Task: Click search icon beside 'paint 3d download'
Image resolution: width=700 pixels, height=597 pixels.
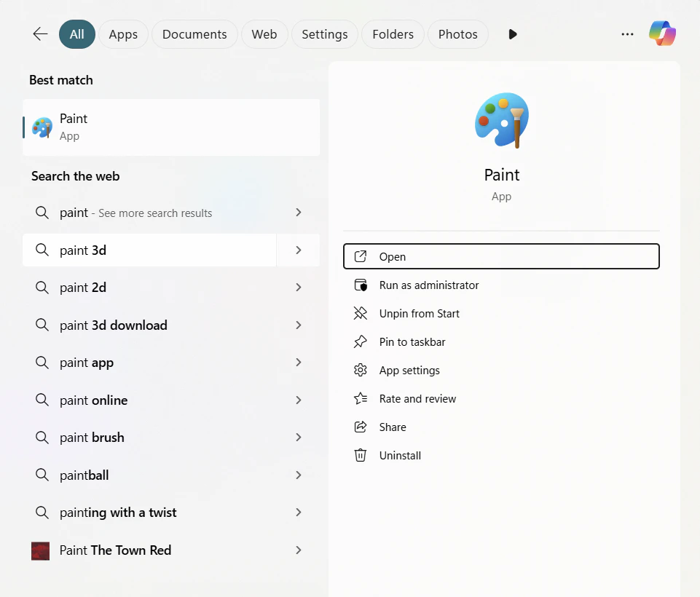Action: pyautogui.click(x=42, y=325)
